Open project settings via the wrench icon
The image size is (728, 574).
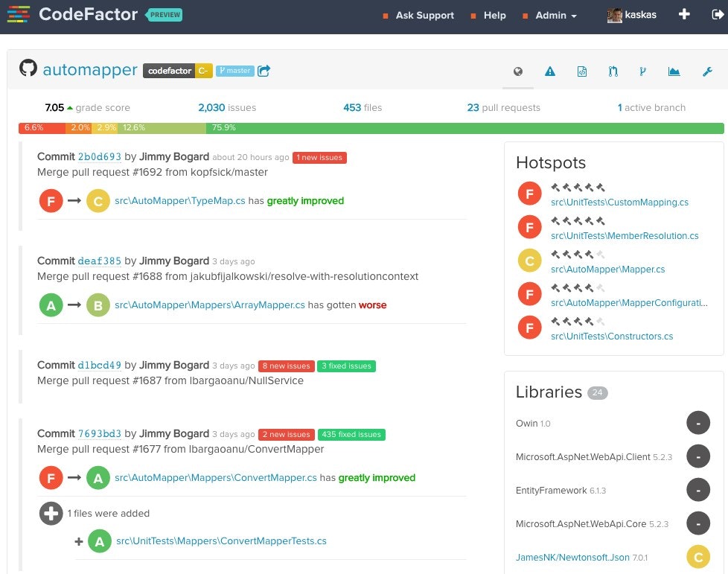tap(707, 71)
